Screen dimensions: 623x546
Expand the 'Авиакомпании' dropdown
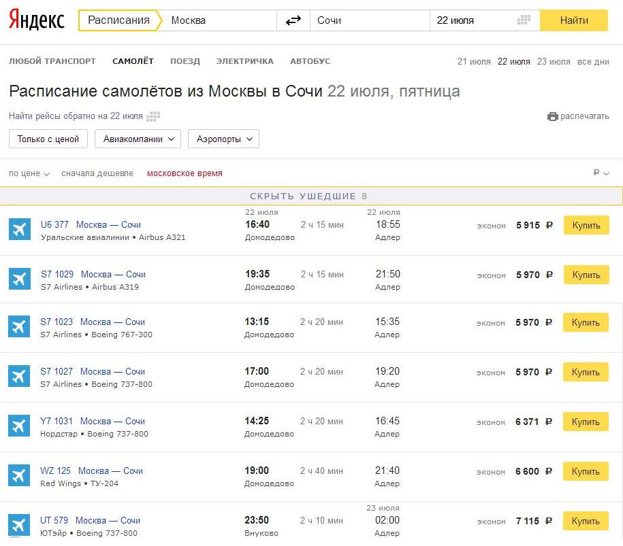point(138,139)
